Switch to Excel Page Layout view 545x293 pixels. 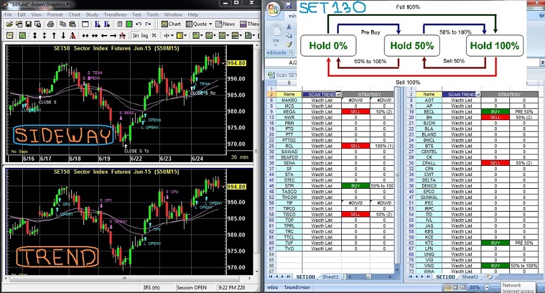pyautogui.click(x=455, y=287)
